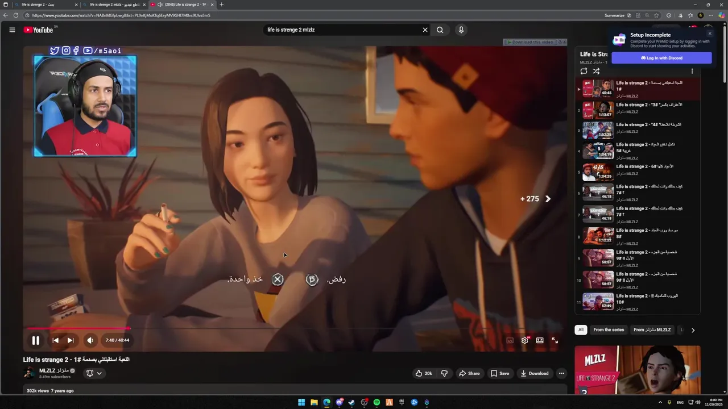The height and width of the screenshot is (409, 728).
Task: Toggle playlist shuffle
Action: click(x=596, y=71)
